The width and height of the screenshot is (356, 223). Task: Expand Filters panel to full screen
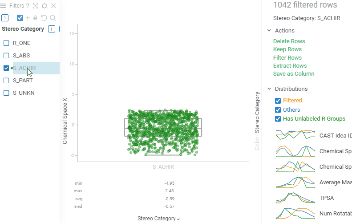coord(36,6)
